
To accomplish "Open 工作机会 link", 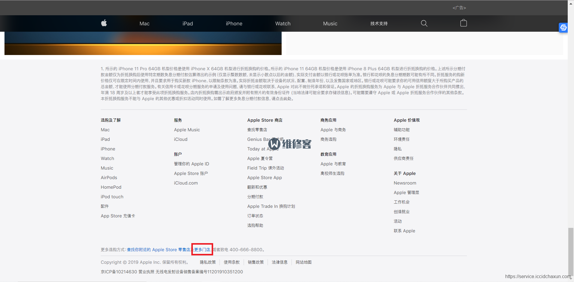I will [x=402, y=202].
